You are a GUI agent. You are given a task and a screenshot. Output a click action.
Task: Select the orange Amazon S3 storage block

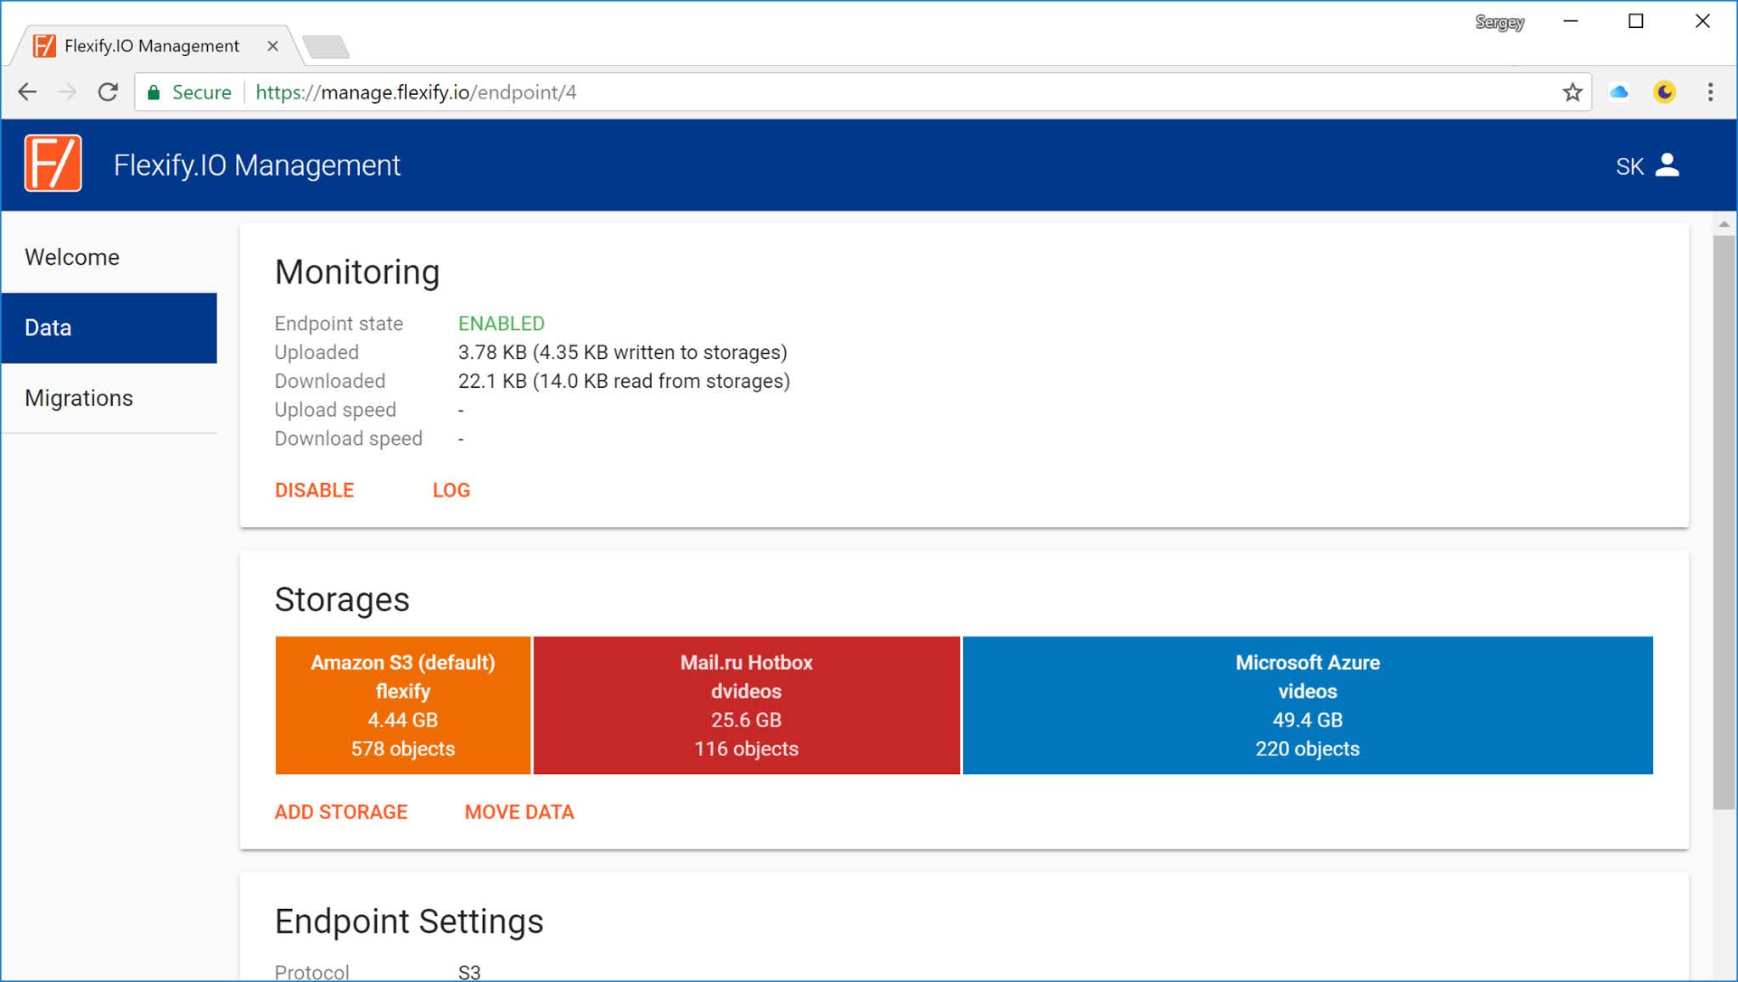coord(403,705)
